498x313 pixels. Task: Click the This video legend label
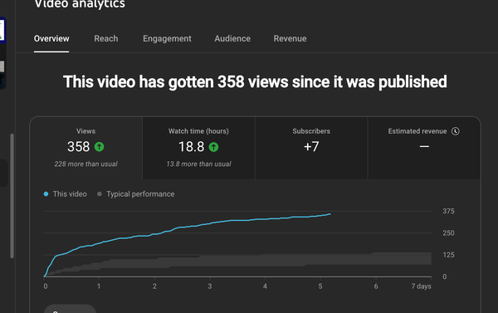tap(70, 193)
